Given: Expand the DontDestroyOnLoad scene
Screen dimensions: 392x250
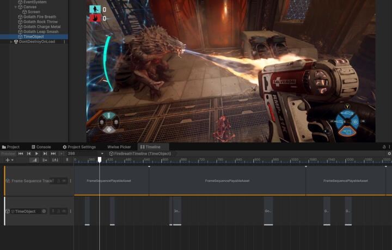Looking at the screenshot, I should [x=11, y=41].
